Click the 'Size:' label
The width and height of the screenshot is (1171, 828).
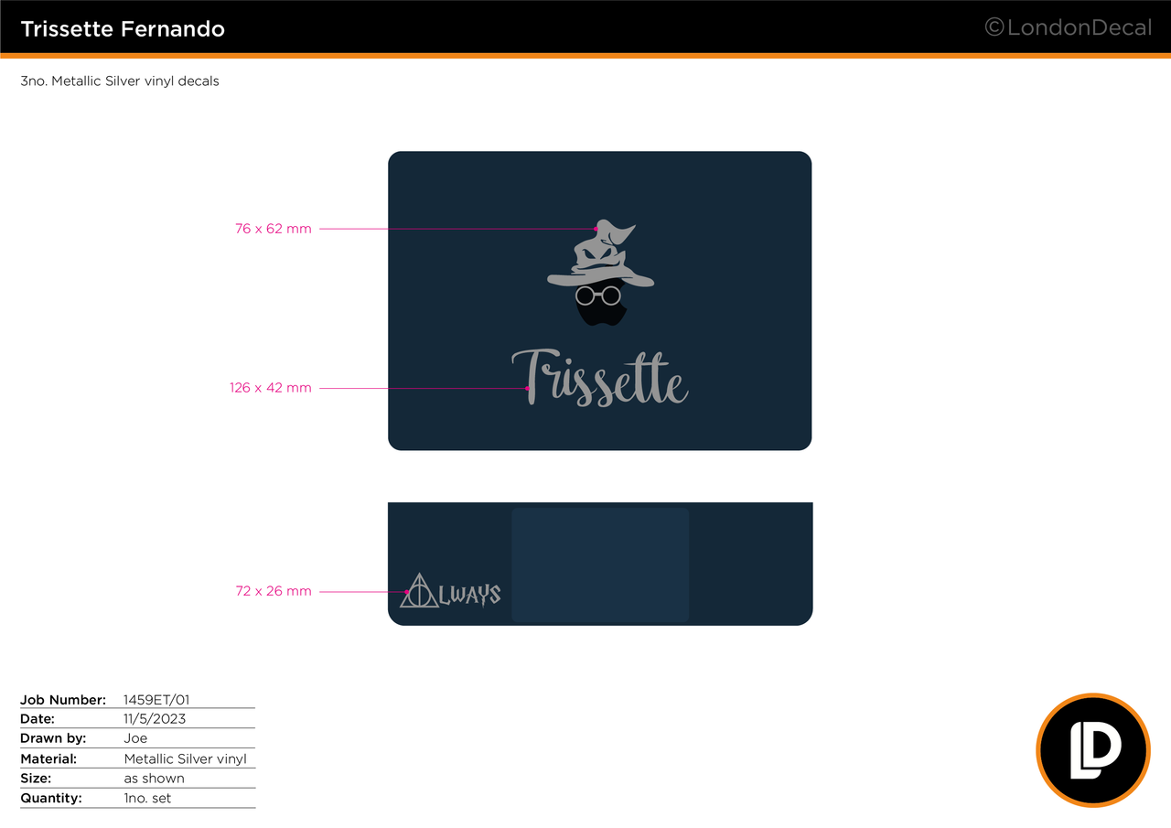coord(36,779)
